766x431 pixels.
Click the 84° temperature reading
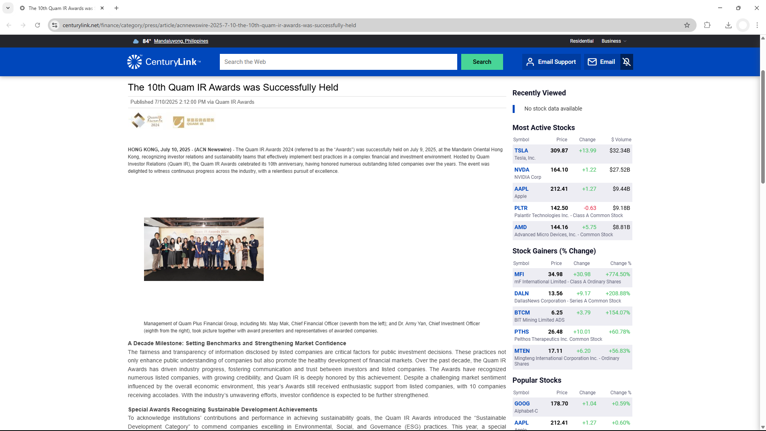tap(146, 41)
